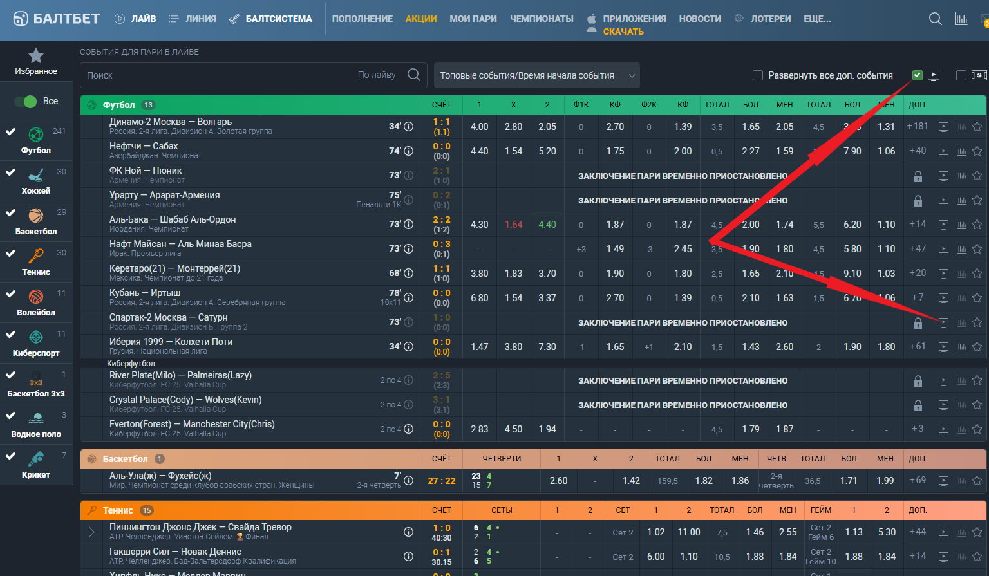The width and height of the screenshot is (989, 576).
Task: Open match info for Everton(Forest) — Manchester City(Chris)
Action: pyautogui.click(x=408, y=429)
